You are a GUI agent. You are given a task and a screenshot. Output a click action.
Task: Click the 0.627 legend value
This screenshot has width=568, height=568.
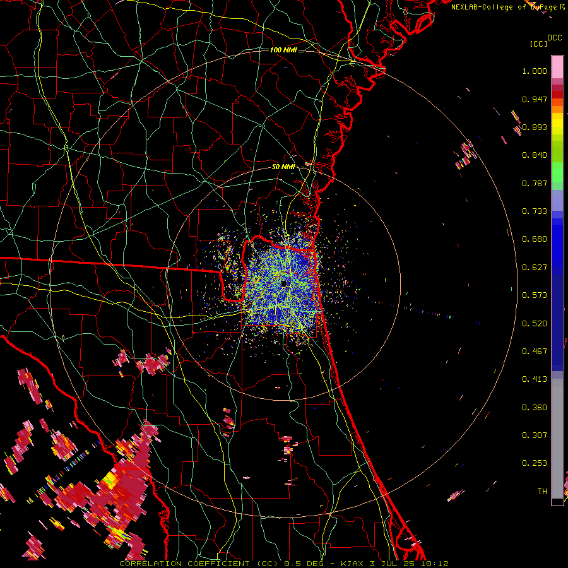point(535,268)
